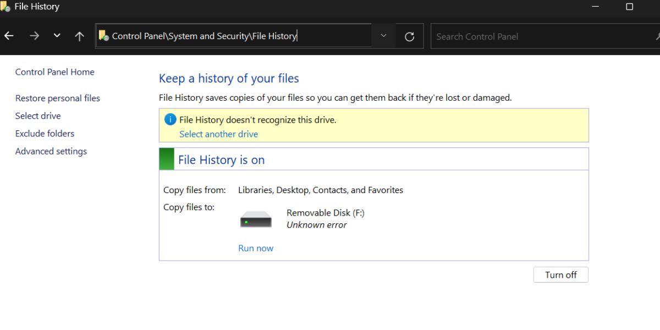660x330 pixels.
Task: Click the File History title bar icon
Action: 5,7
